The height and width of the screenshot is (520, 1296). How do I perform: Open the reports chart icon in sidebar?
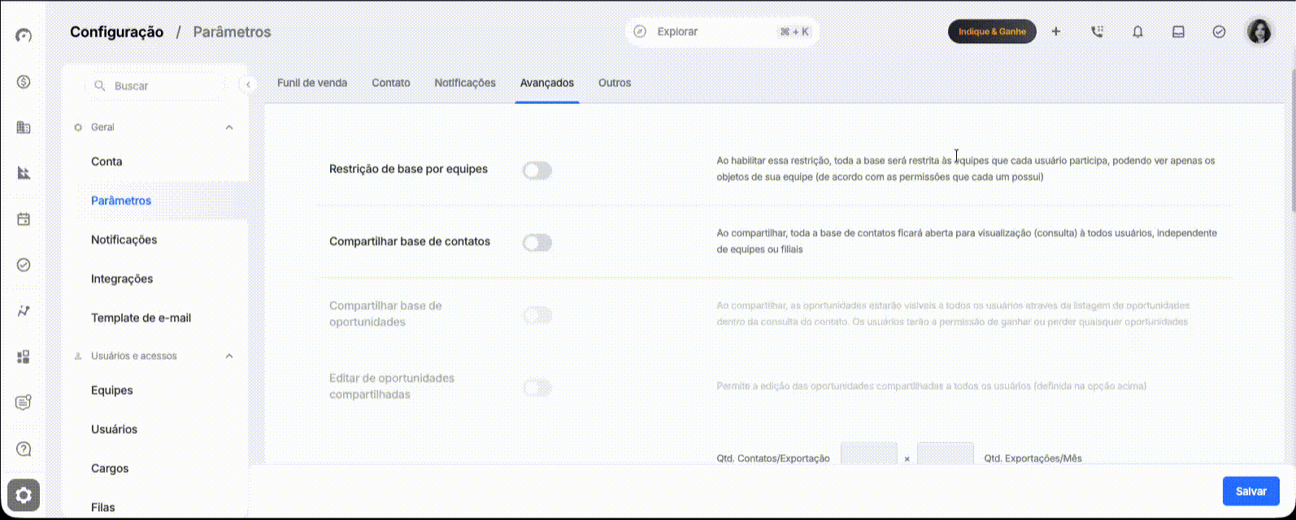24,172
